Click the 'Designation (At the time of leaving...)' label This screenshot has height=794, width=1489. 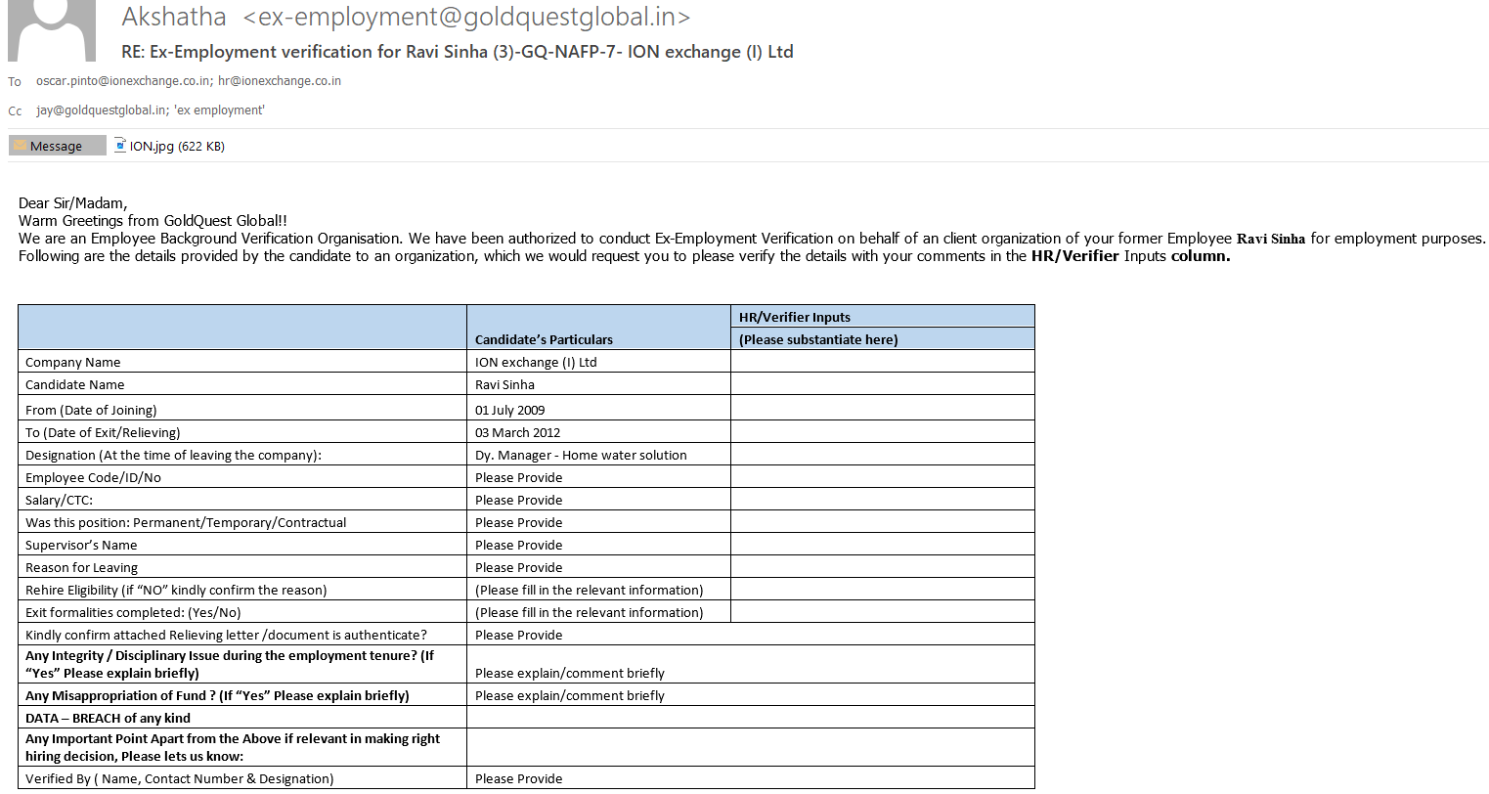[173, 455]
